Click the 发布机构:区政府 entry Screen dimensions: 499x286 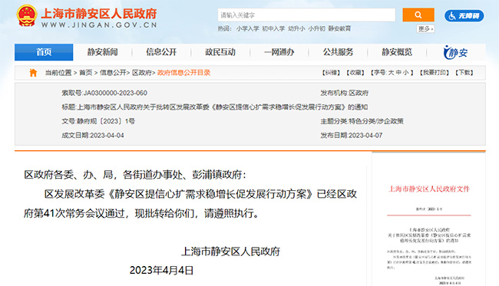[345, 93]
